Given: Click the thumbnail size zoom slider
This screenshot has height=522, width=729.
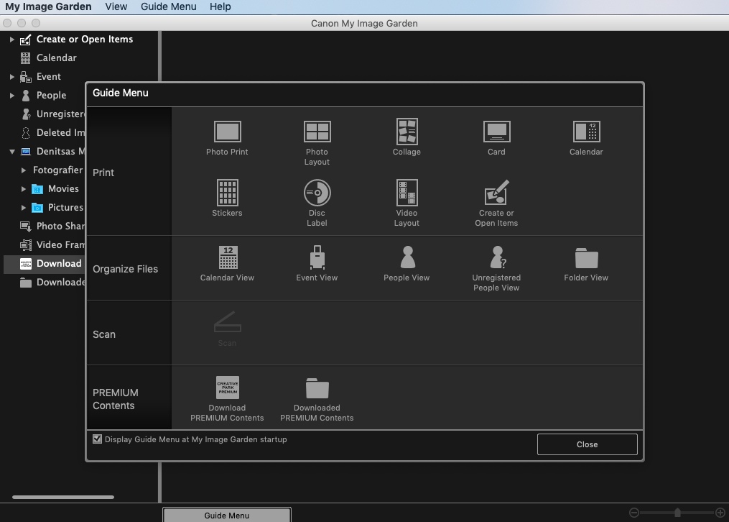Looking at the screenshot, I should (677, 513).
